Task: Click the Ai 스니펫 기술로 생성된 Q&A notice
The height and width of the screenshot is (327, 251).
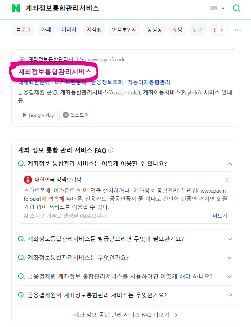Action: point(65,216)
